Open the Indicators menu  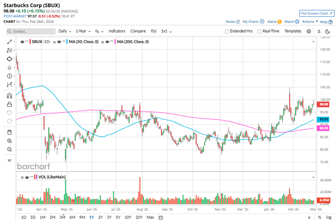(x=117, y=31)
